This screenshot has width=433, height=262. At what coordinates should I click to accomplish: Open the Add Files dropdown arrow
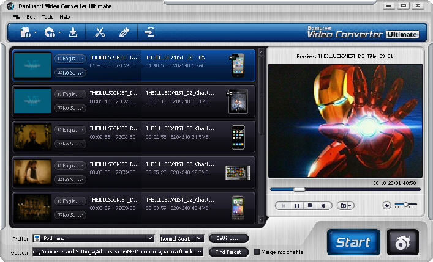tap(36, 32)
